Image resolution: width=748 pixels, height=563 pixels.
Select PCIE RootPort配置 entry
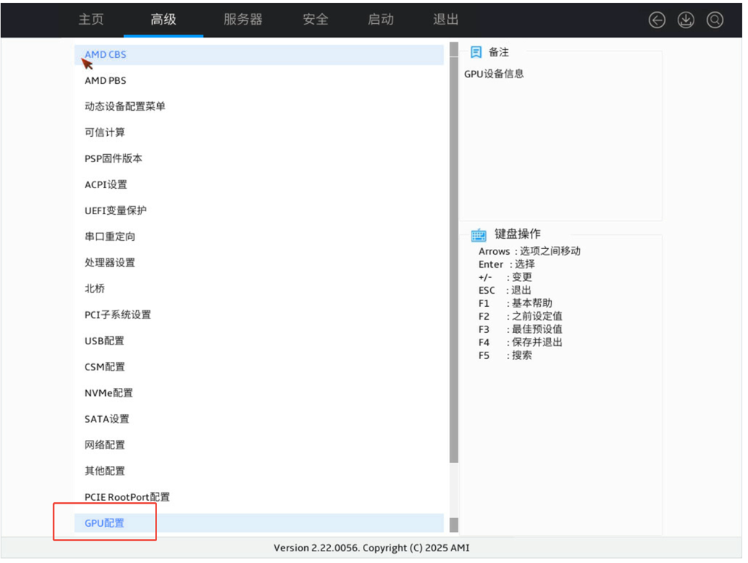(x=127, y=497)
